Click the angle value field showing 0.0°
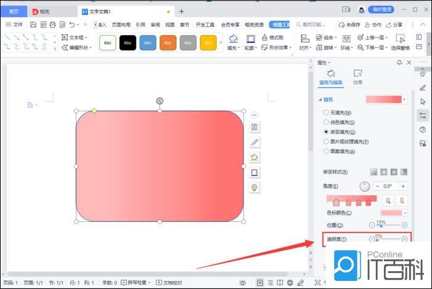 pyautogui.click(x=388, y=186)
